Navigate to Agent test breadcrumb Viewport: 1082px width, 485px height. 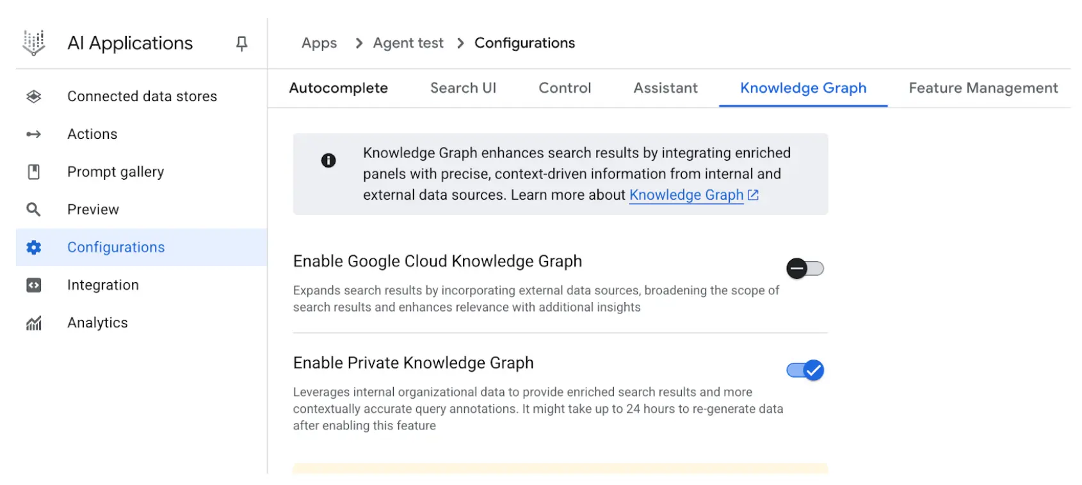408,44
